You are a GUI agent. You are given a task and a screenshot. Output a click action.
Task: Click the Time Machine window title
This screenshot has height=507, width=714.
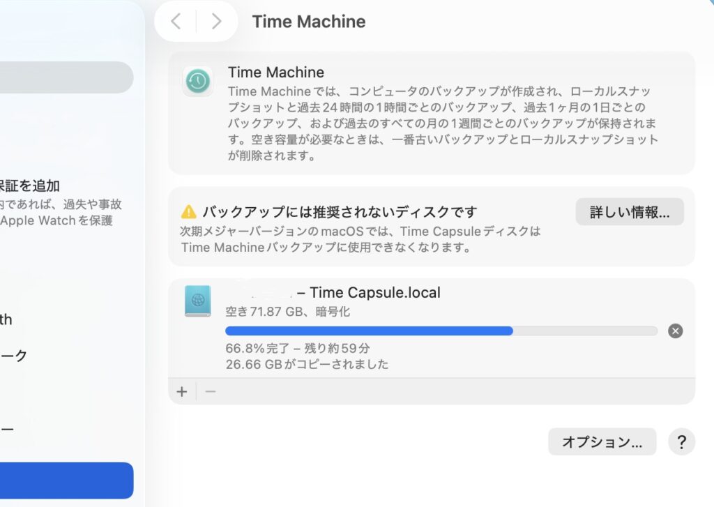(309, 22)
